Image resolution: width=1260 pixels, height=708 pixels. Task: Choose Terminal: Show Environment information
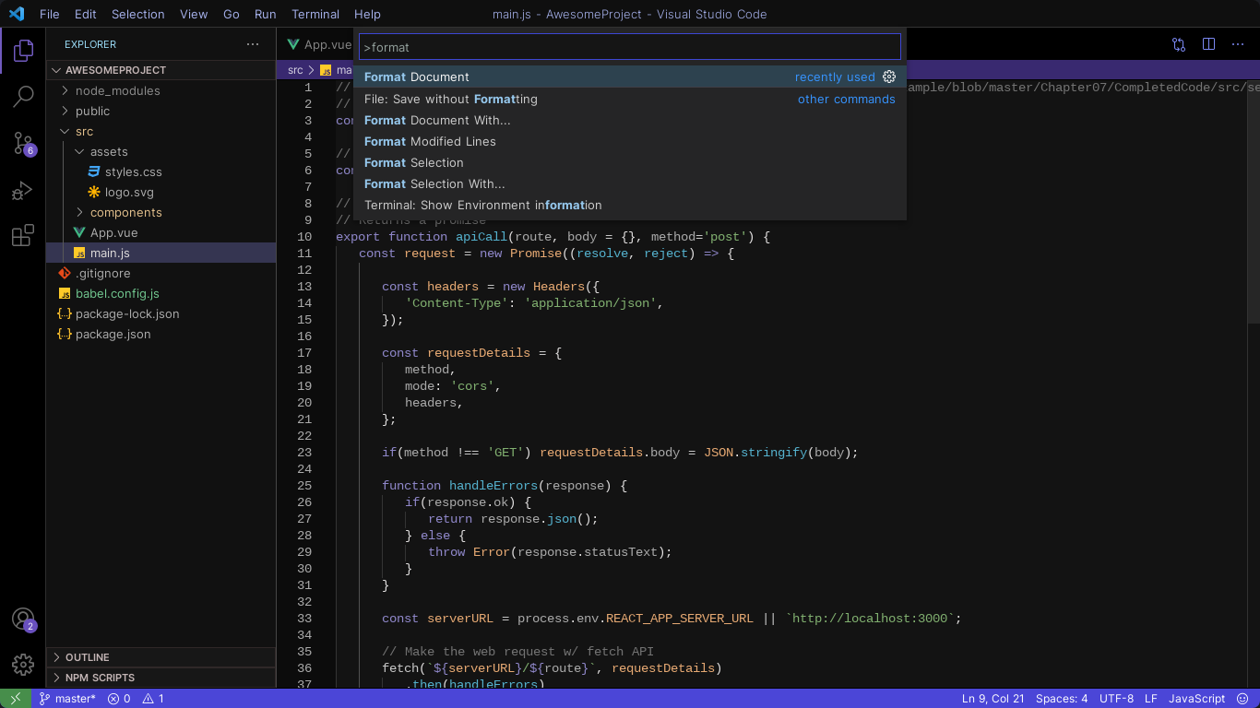click(630, 205)
